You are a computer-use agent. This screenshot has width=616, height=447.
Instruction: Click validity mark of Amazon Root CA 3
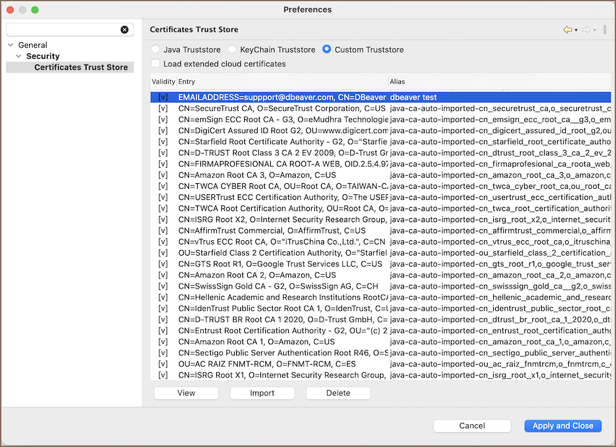pos(163,175)
